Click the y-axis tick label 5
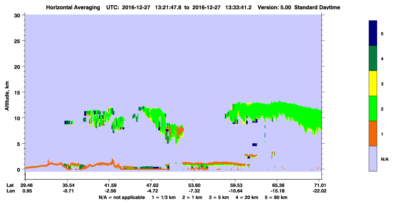Viewport: 401px width, 206px height. pos(19,144)
